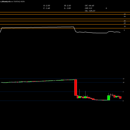The width and height of the screenshot is (130, 130).
Task: Select the tall red crash candlestick
Action: pyautogui.click(x=76, y=87)
